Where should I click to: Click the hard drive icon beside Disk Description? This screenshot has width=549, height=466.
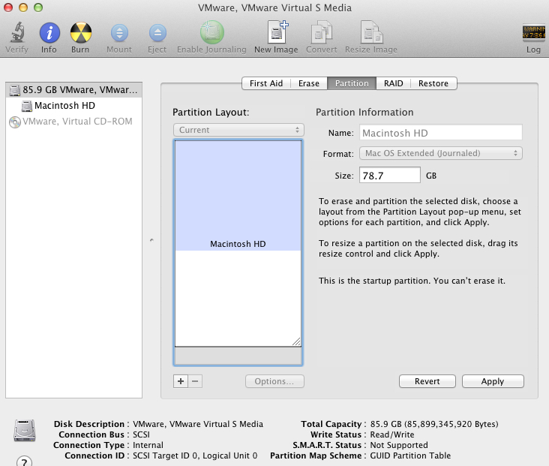point(25,430)
